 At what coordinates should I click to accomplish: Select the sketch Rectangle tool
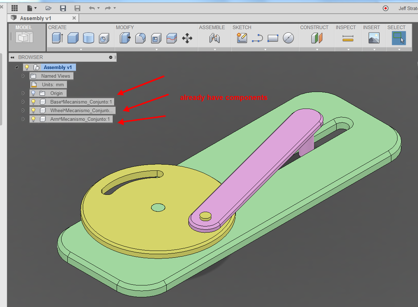pos(273,38)
